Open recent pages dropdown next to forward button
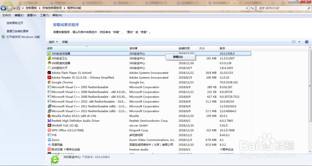 click(14, 8)
